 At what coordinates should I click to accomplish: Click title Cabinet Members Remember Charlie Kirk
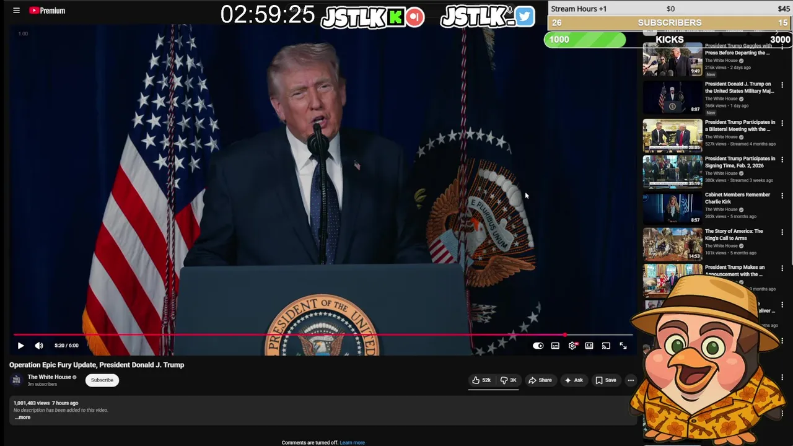point(737,198)
